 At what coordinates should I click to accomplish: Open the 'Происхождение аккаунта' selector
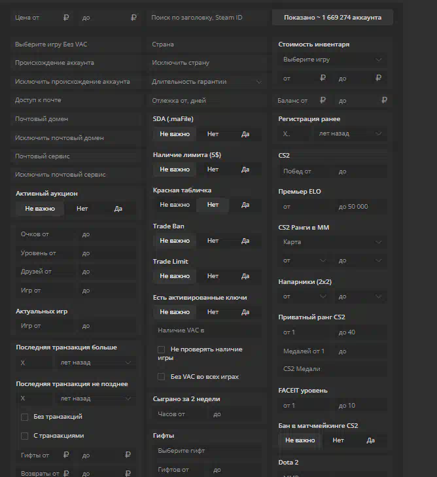76,63
